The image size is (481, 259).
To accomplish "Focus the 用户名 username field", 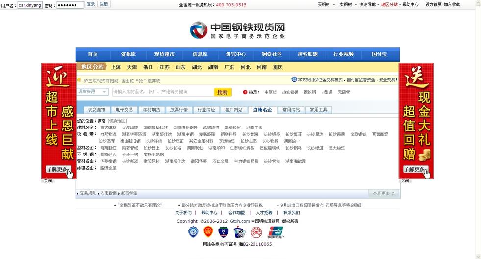I will [x=30, y=5].
